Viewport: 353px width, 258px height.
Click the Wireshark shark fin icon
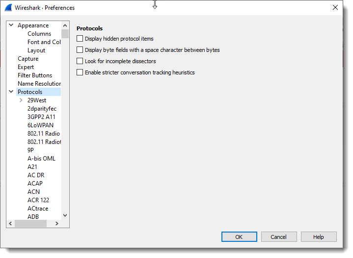pyautogui.click(x=9, y=7)
